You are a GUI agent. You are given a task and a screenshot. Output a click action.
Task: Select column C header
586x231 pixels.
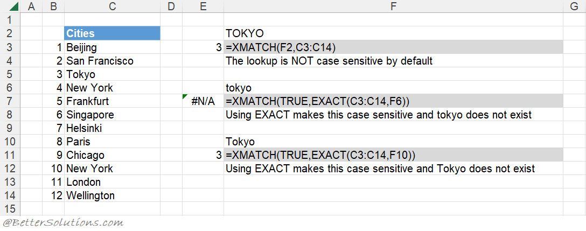point(112,7)
